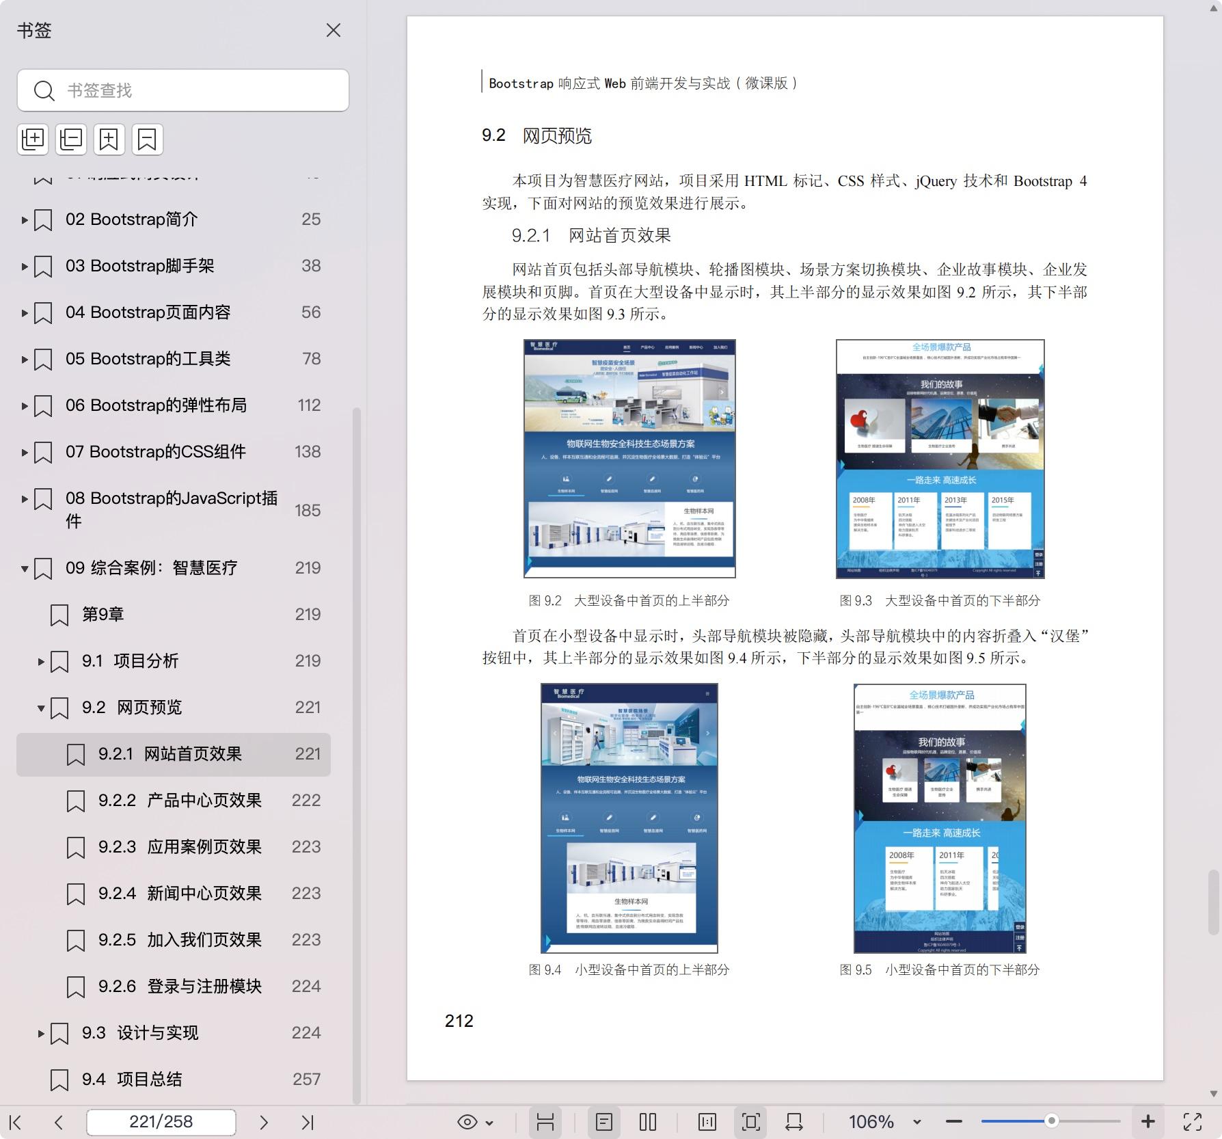Go to 9.2.4 新闻中心页效果
Viewport: 1222px width, 1139px height.
coord(180,894)
